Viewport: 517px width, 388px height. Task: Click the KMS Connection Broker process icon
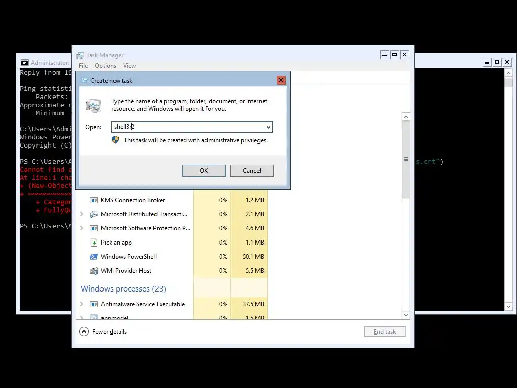(94, 200)
